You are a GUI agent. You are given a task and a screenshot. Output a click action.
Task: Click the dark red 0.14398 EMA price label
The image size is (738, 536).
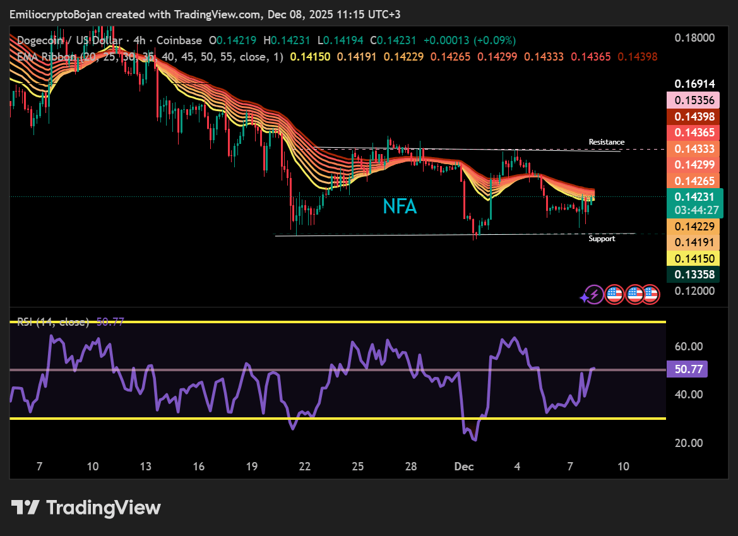click(x=694, y=117)
